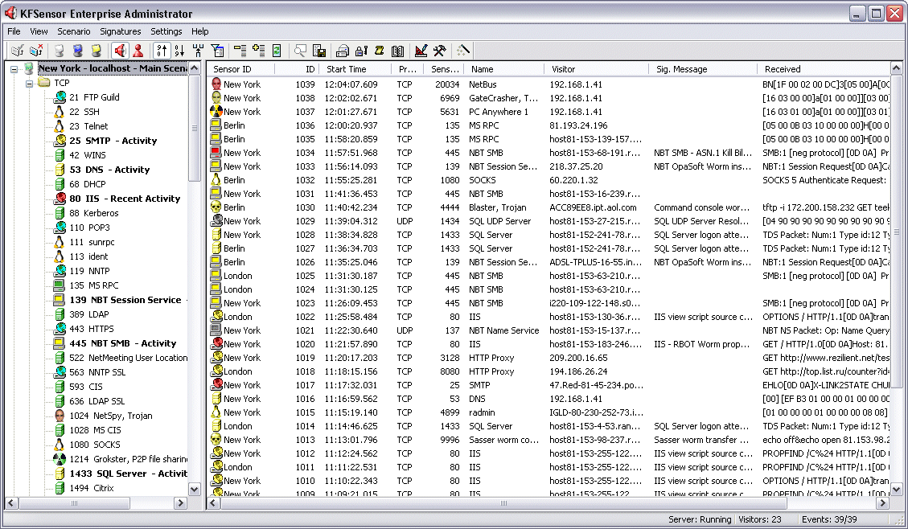Open the Signatures menu
The image size is (908, 529).
coord(121,31)
